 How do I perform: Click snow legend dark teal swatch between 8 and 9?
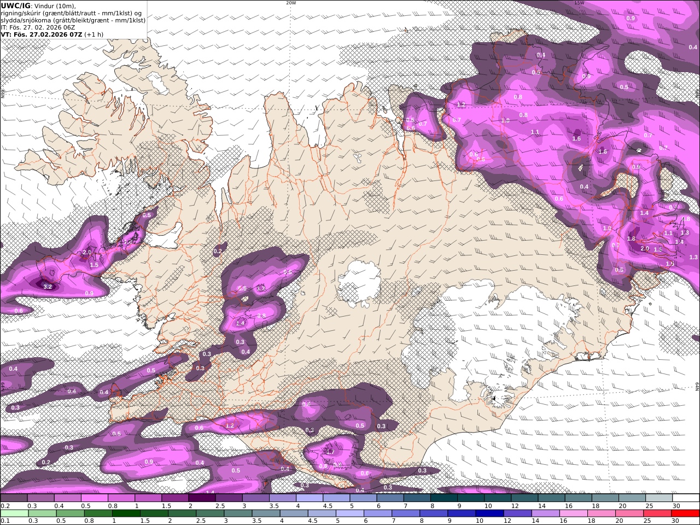(444, 498)
